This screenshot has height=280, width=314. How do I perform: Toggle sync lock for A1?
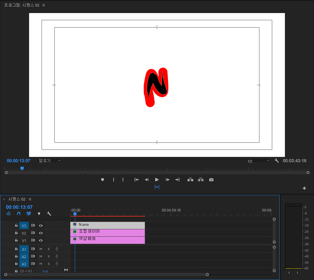click(x=33, y=249)
